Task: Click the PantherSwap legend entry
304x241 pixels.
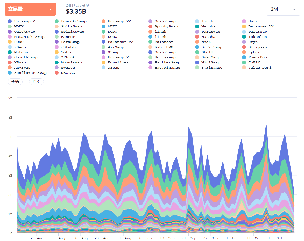Action: pos(164,63)
